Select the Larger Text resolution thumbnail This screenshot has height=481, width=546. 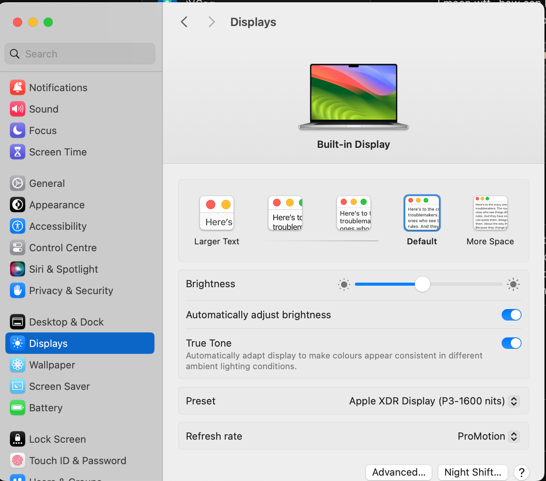217,213
